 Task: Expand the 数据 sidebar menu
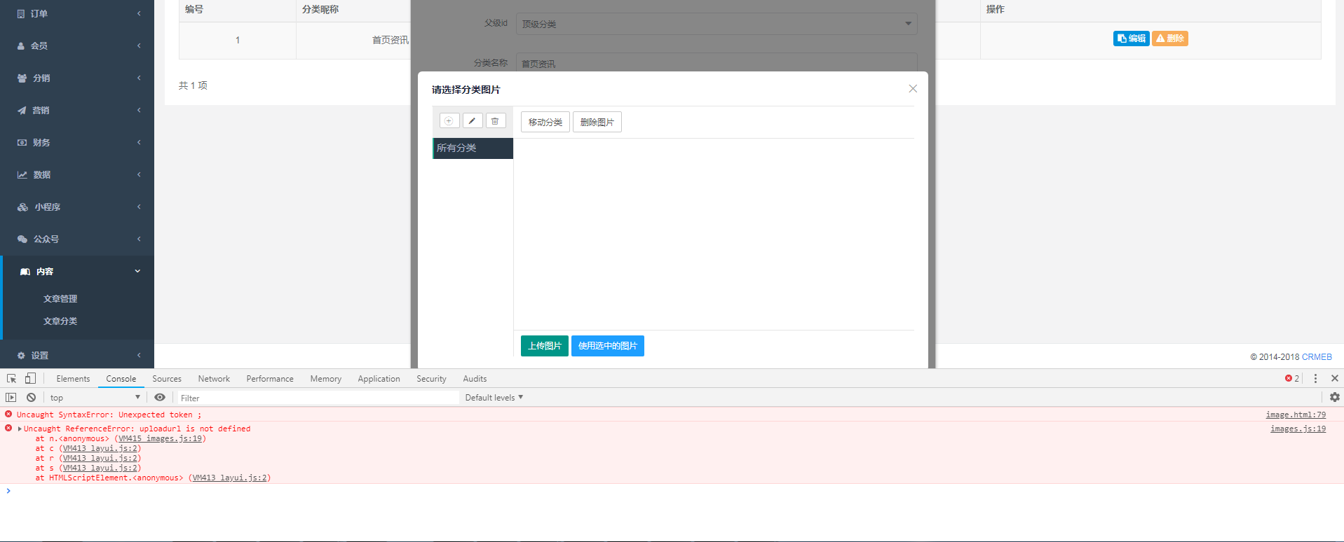(77, 174)
